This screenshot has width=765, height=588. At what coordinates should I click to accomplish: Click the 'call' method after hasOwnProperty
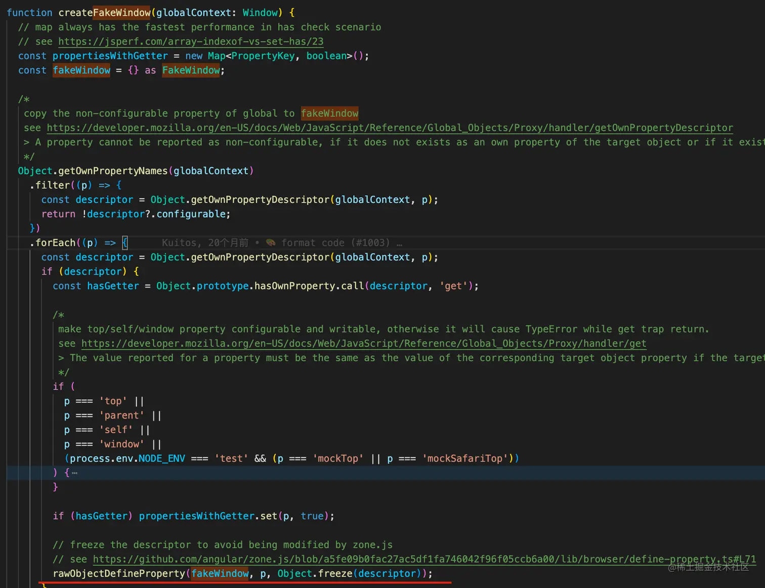click(x=352, y=286)
